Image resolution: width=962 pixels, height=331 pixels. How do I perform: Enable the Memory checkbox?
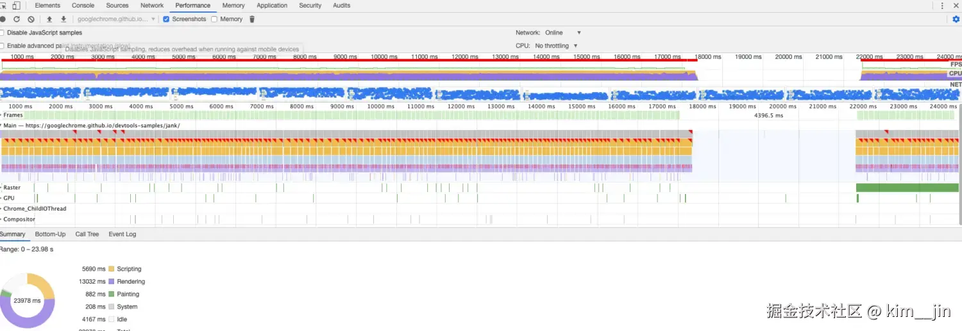[215, 19]
